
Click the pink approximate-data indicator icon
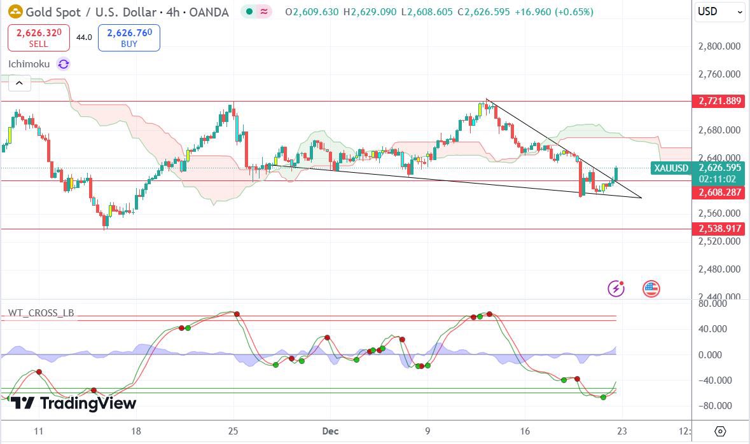click(x=263, y=11)
